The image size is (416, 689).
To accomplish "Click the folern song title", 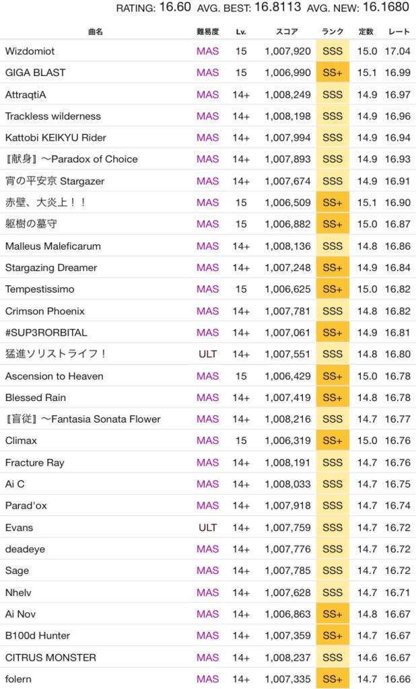I will (x=18, y=679).
